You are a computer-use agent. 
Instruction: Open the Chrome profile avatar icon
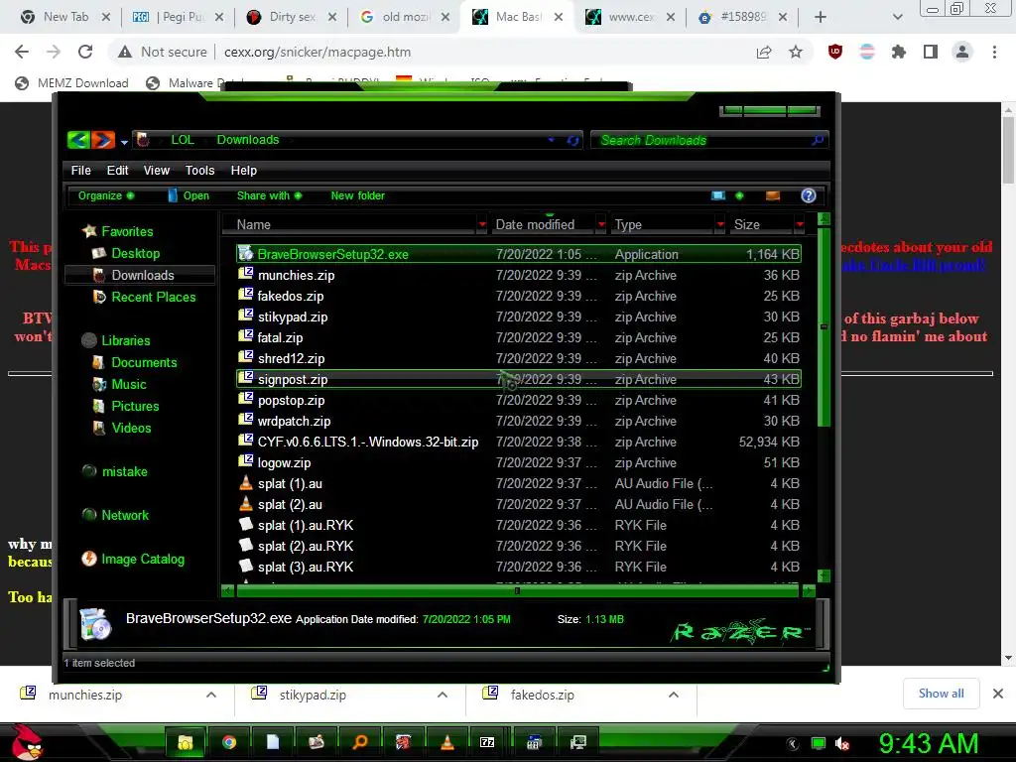(x=962, y=52)
